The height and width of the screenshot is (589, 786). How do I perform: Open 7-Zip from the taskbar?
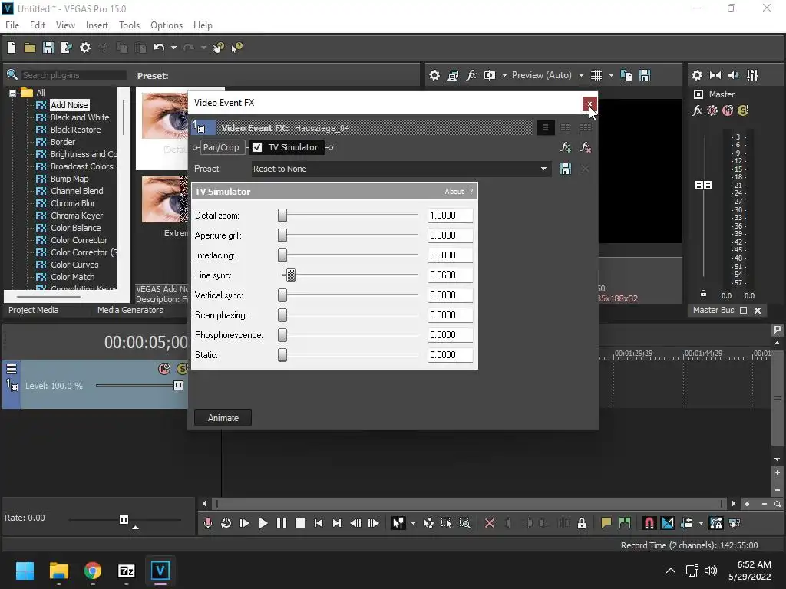coord(127,571)
